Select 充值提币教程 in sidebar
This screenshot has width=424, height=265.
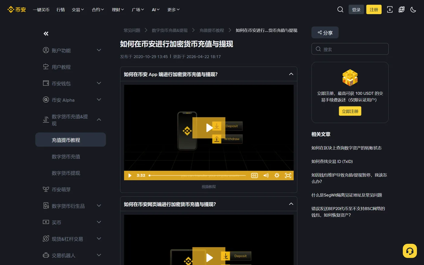tap(71, 140)
